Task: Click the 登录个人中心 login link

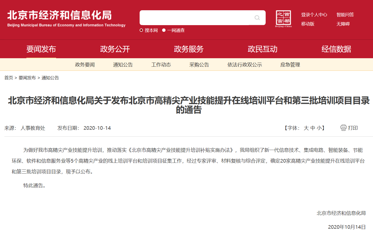Action: tap(314, 15)
